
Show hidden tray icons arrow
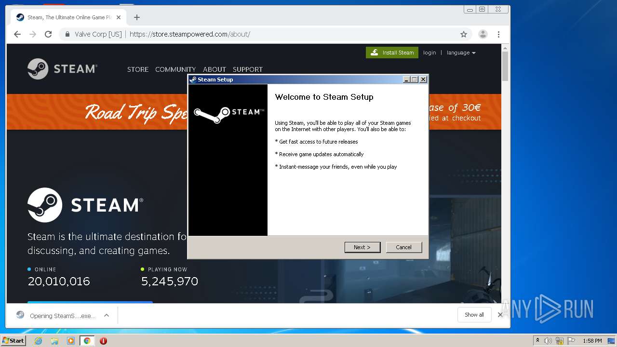537,341
